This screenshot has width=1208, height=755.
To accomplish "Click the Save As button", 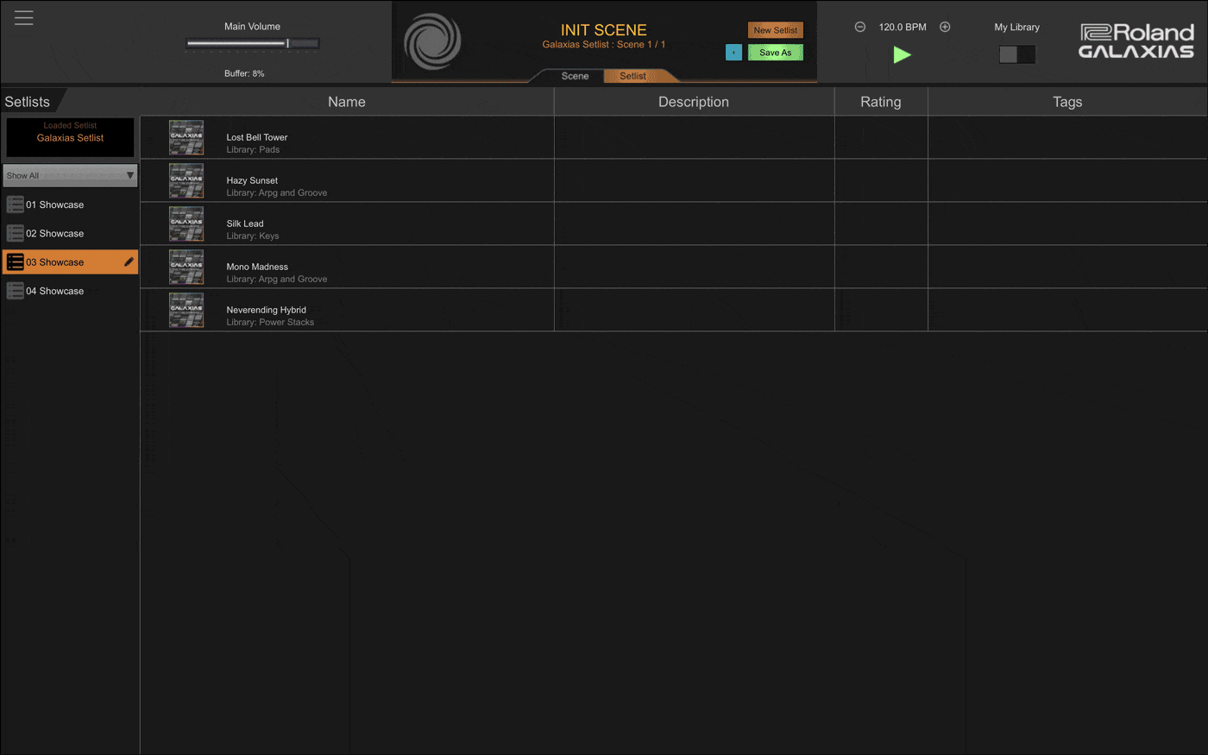I will tap(775, 53).
